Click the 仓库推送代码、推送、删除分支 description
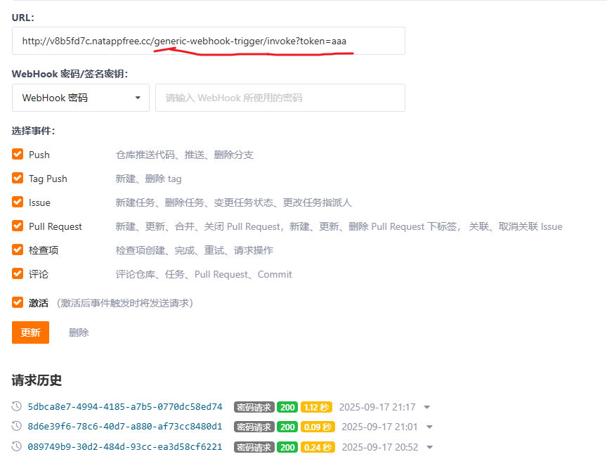 (185, 155)
